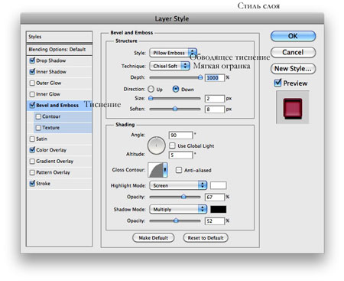Viewport: 344px width, 281px height.
Task: Select Blending Options: Default in the list
Action: 59,49
